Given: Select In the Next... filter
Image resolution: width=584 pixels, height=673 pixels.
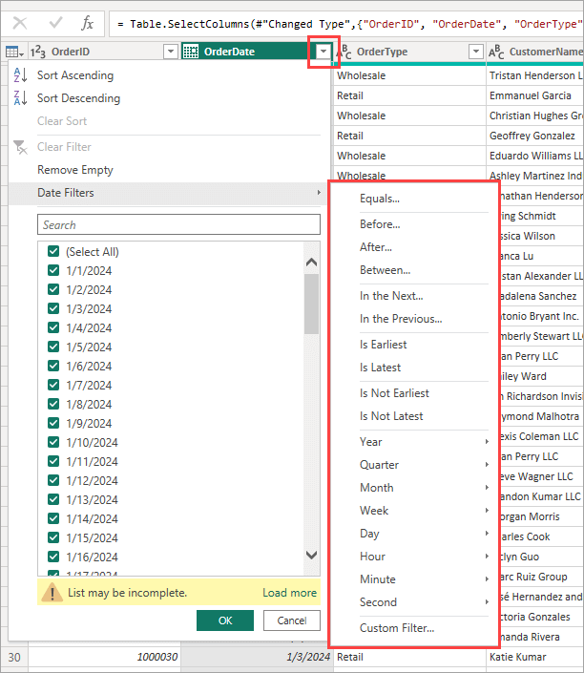Looking at the screenshot, I should tap(392, 296).
